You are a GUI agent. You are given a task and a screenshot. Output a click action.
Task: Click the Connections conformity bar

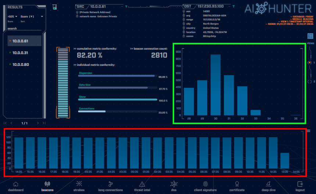(118, 112)
